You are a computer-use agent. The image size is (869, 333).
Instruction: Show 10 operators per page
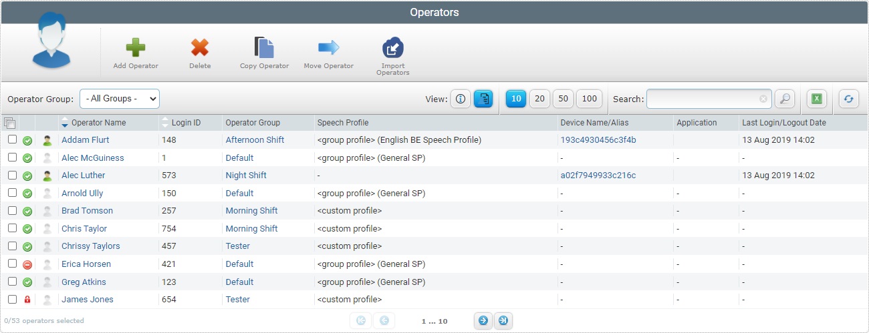point(515,99)
